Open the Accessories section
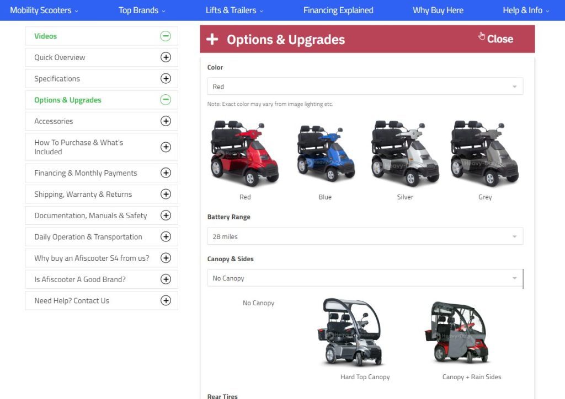Screen dimensions: 565x399 pyautogui.click(x=102, y=121)
